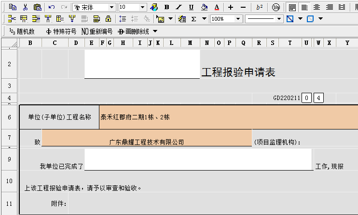Click the Sigma sum icon
The width and height of the screenshot is (358, 215).
[x=194, y=19]
